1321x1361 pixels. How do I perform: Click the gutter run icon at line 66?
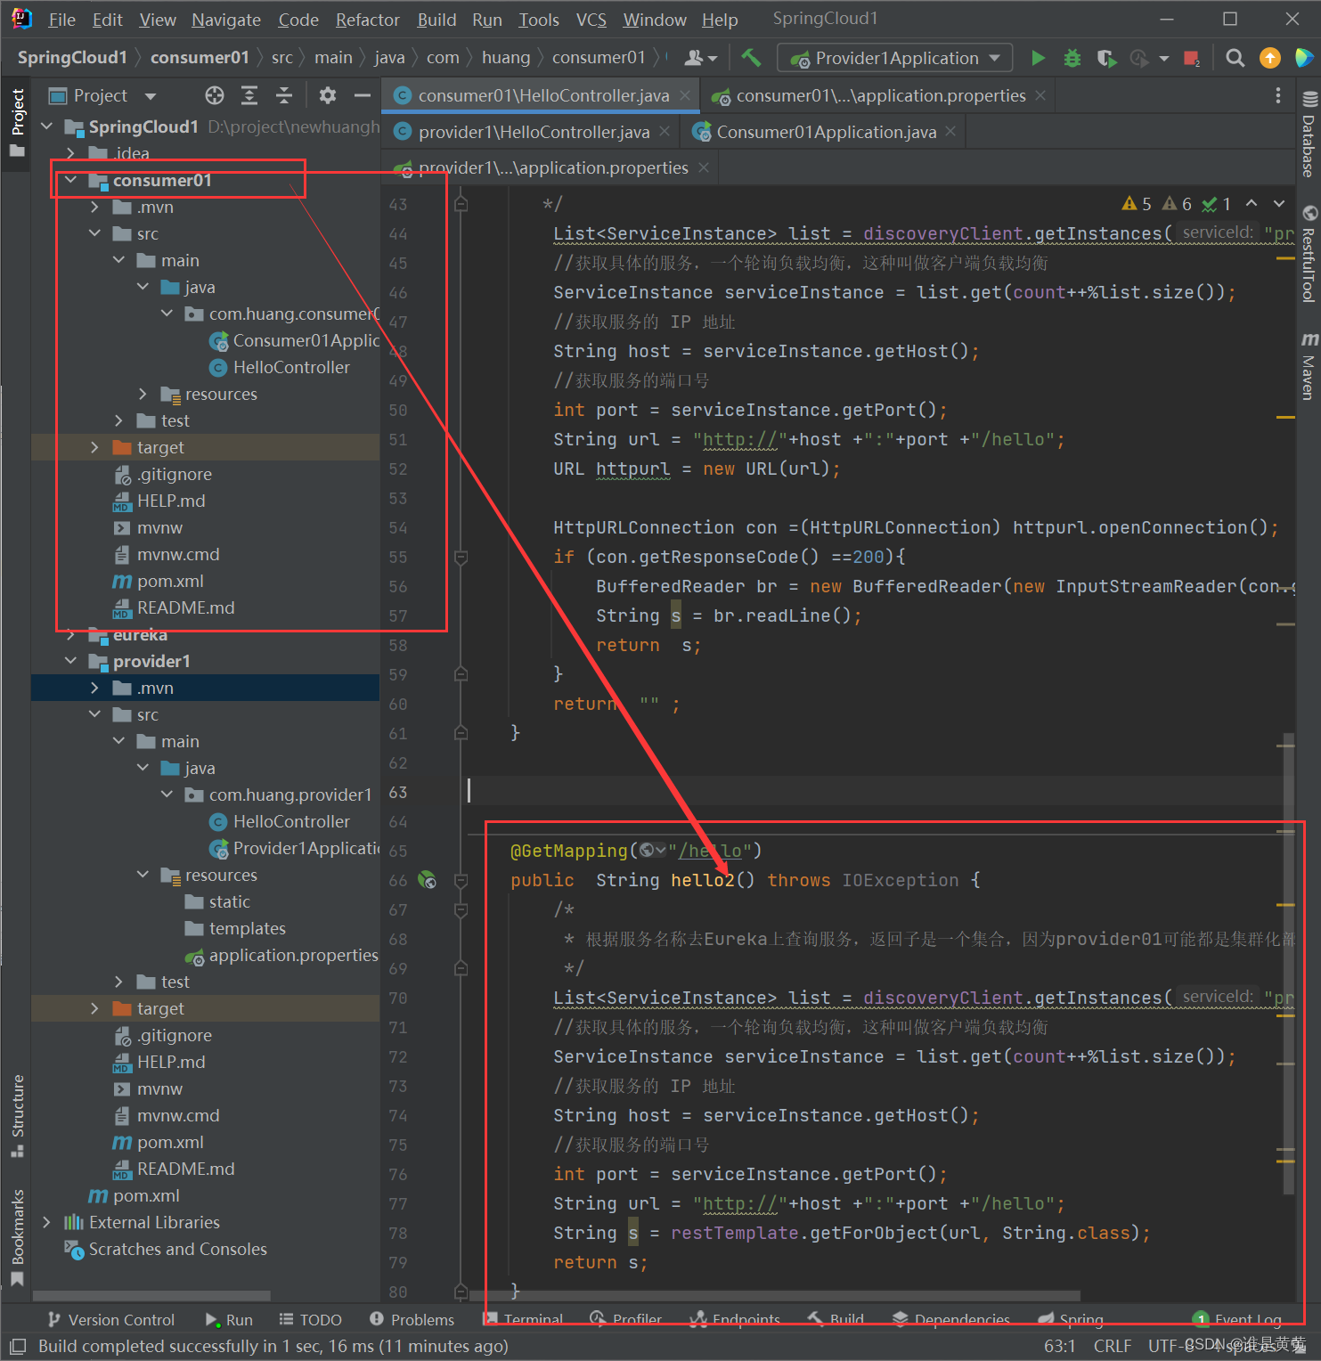[x=428, y=880]
